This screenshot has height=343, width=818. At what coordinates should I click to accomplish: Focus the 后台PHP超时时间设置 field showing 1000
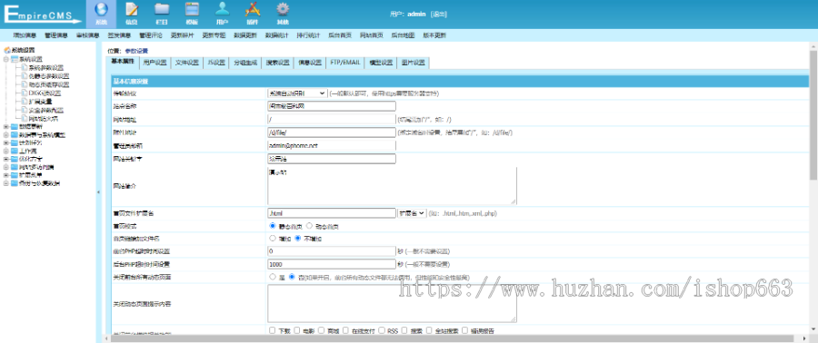click(332, 264)
